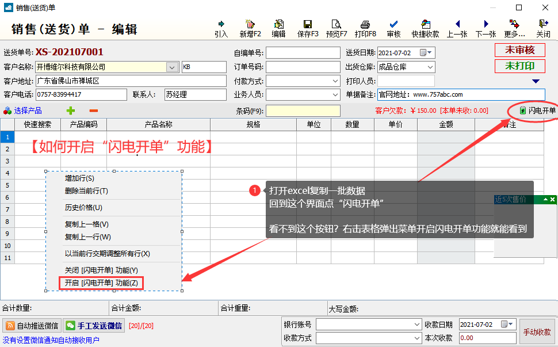The image size is (558, 347).
Task: Select row number 1 header
Action: 7,137
